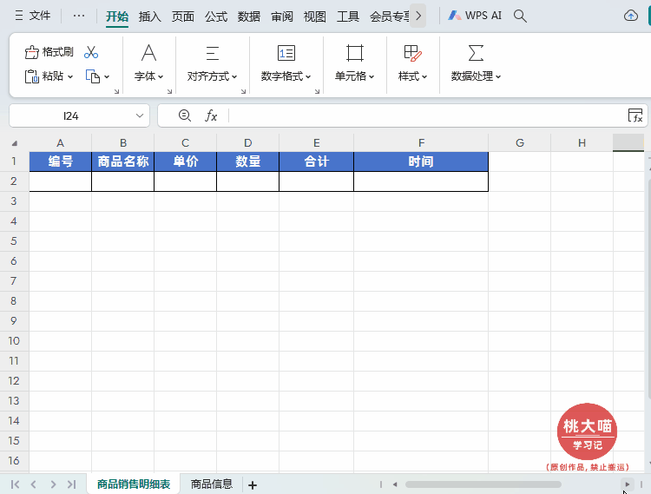Select row 2 header

(x=14, y=181)
